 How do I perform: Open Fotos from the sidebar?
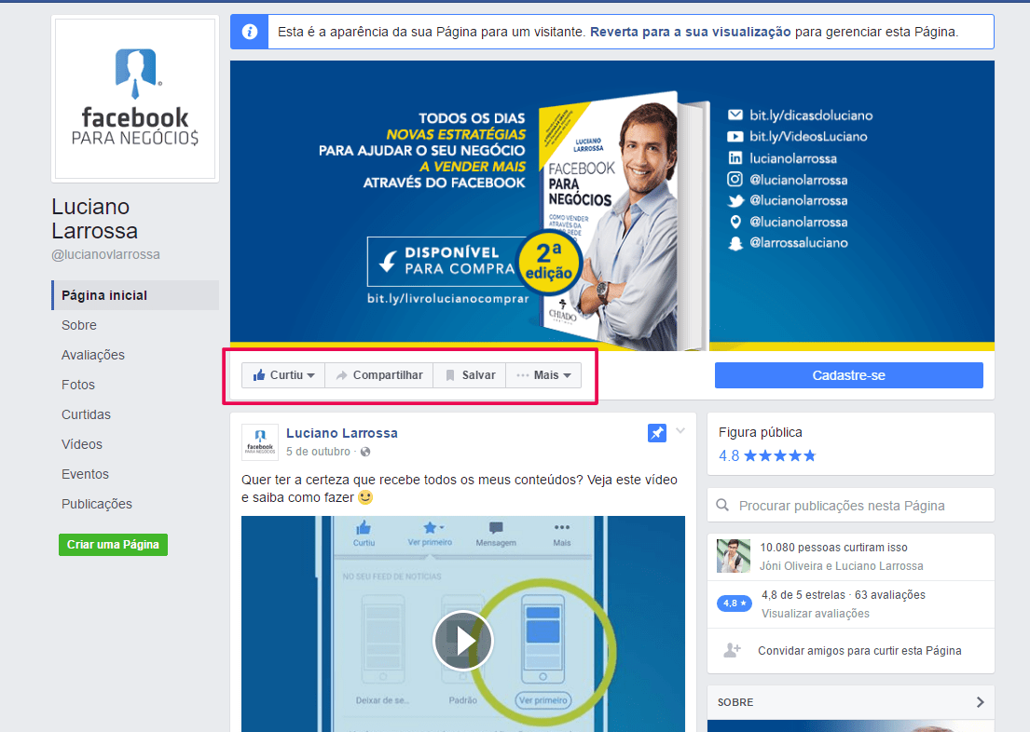(78, 385)
